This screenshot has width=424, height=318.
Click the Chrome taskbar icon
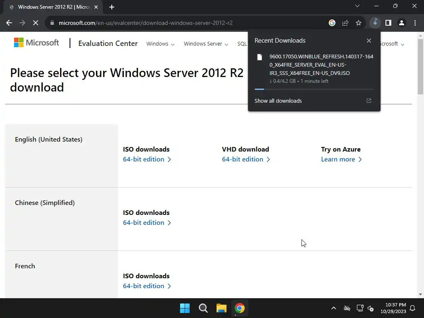point(240,308)
